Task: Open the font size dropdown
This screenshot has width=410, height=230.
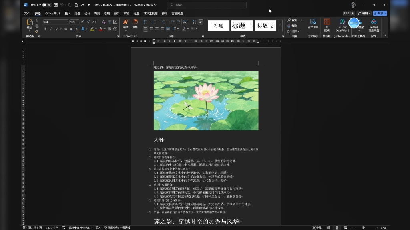Action: point(78,22)
